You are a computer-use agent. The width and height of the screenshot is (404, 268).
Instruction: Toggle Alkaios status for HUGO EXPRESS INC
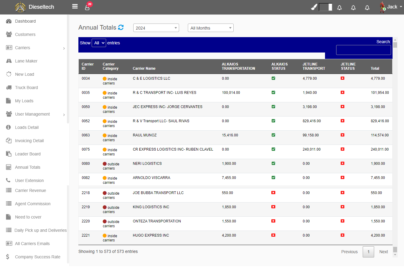pos(273,235)
